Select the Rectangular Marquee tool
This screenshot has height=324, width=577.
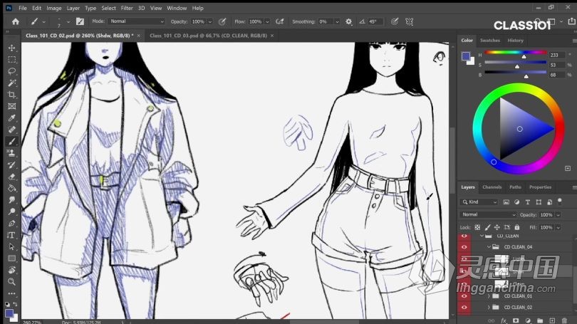point(12,60)
